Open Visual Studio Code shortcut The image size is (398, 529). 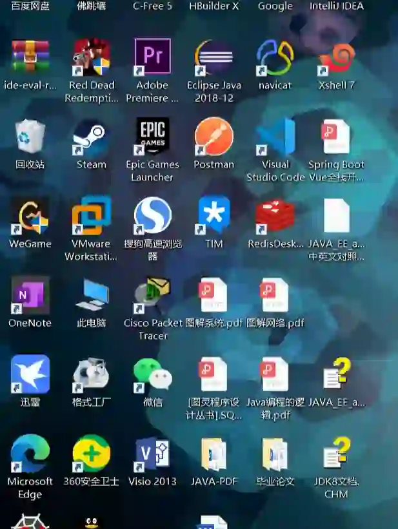click(275, 137)
